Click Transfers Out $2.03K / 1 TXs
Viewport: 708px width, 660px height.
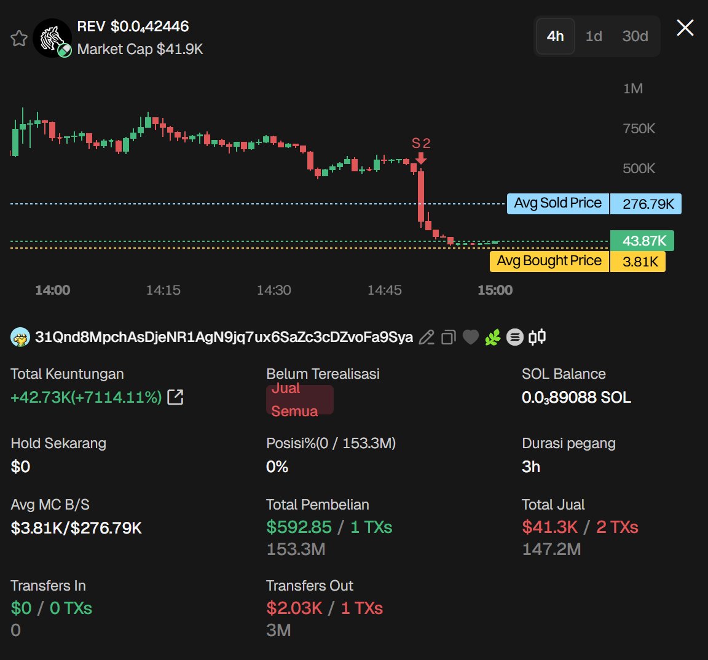point(324,608)
